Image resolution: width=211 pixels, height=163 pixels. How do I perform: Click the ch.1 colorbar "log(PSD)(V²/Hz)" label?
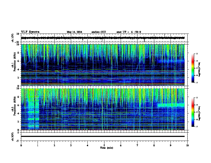200,69
